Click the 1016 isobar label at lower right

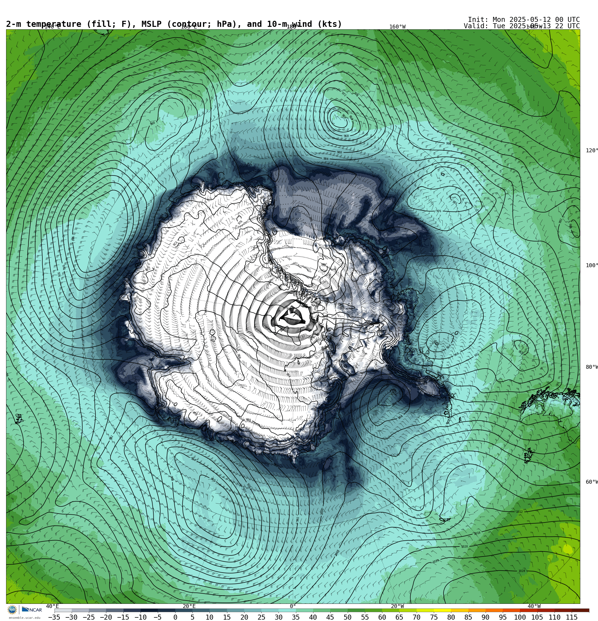coord(477,533)
